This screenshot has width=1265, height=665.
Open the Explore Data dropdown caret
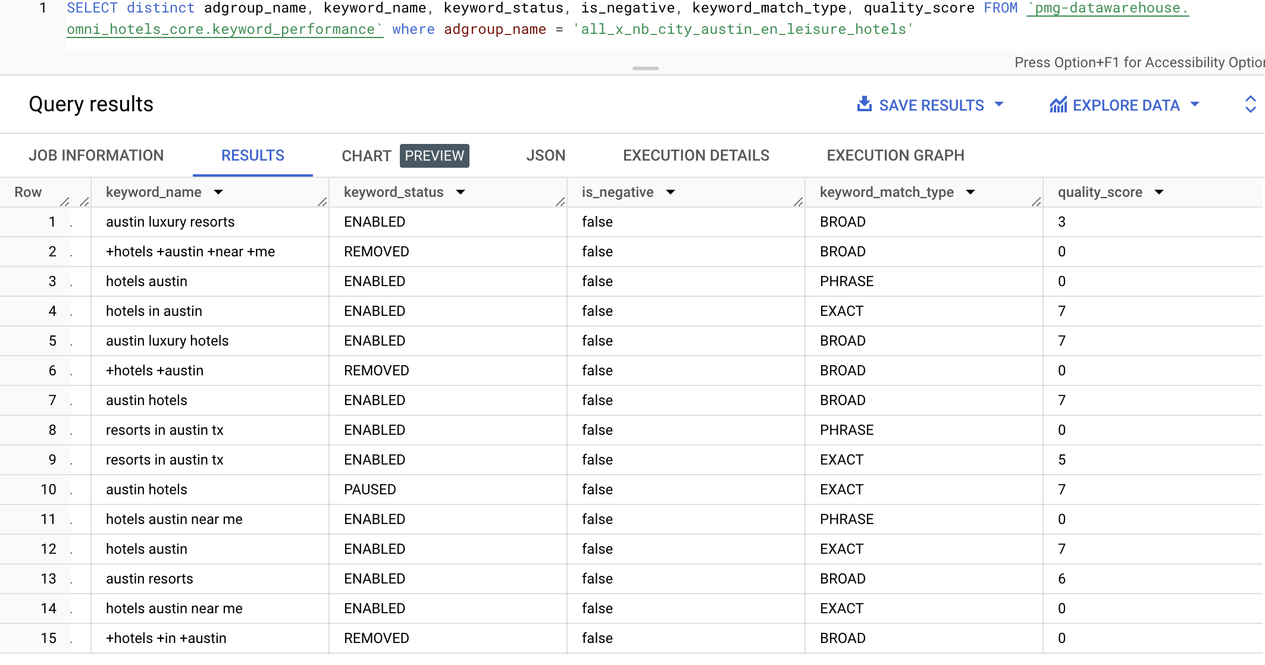[x=1195, y=105]
